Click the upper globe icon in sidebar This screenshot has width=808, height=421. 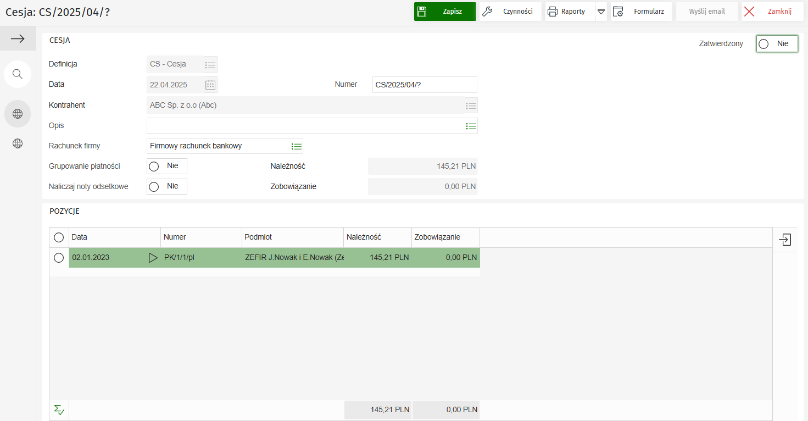pyautogui.click(x=18, y=114)
